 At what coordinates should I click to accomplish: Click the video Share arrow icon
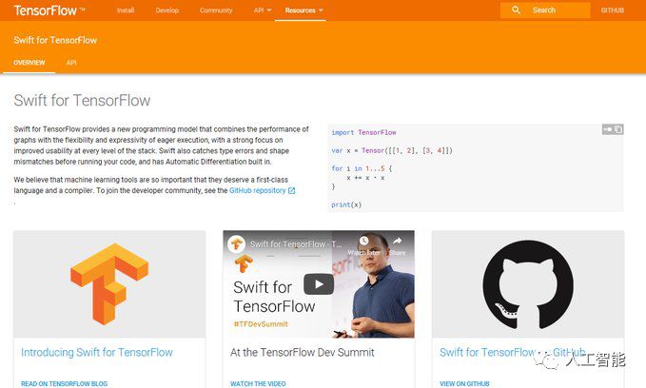[397, 241]
